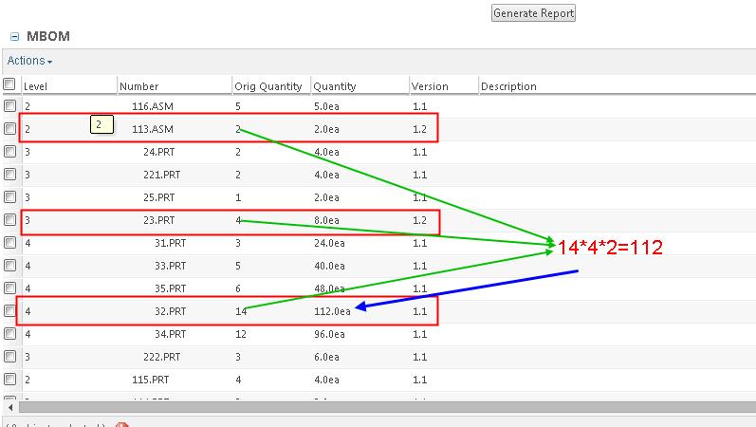Click version 1.2 of 23.PRT
Image resolution: width=756 pixels, height=427 pixels.
click(419, 220)
